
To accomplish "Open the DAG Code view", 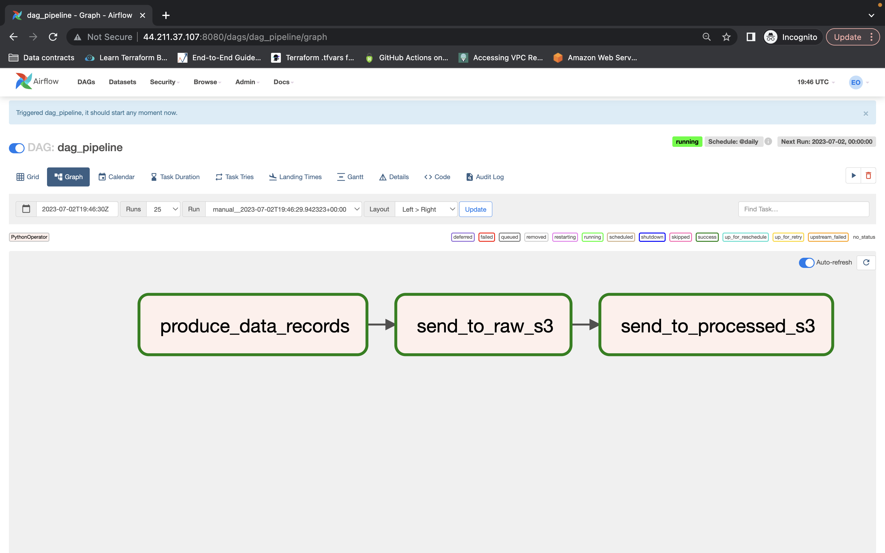I will pos(437,177).
